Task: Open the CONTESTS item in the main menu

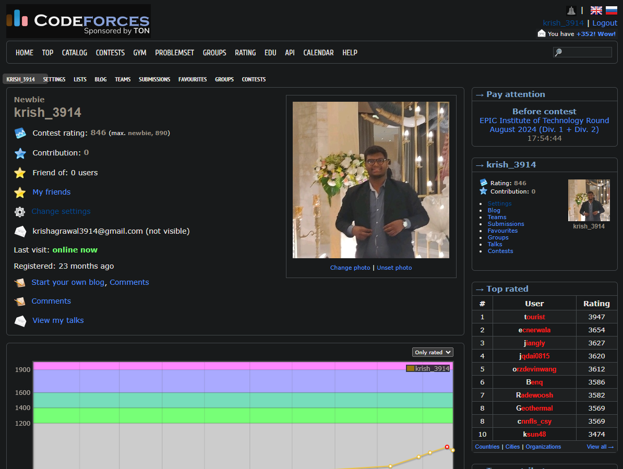Action: (110, 52)
